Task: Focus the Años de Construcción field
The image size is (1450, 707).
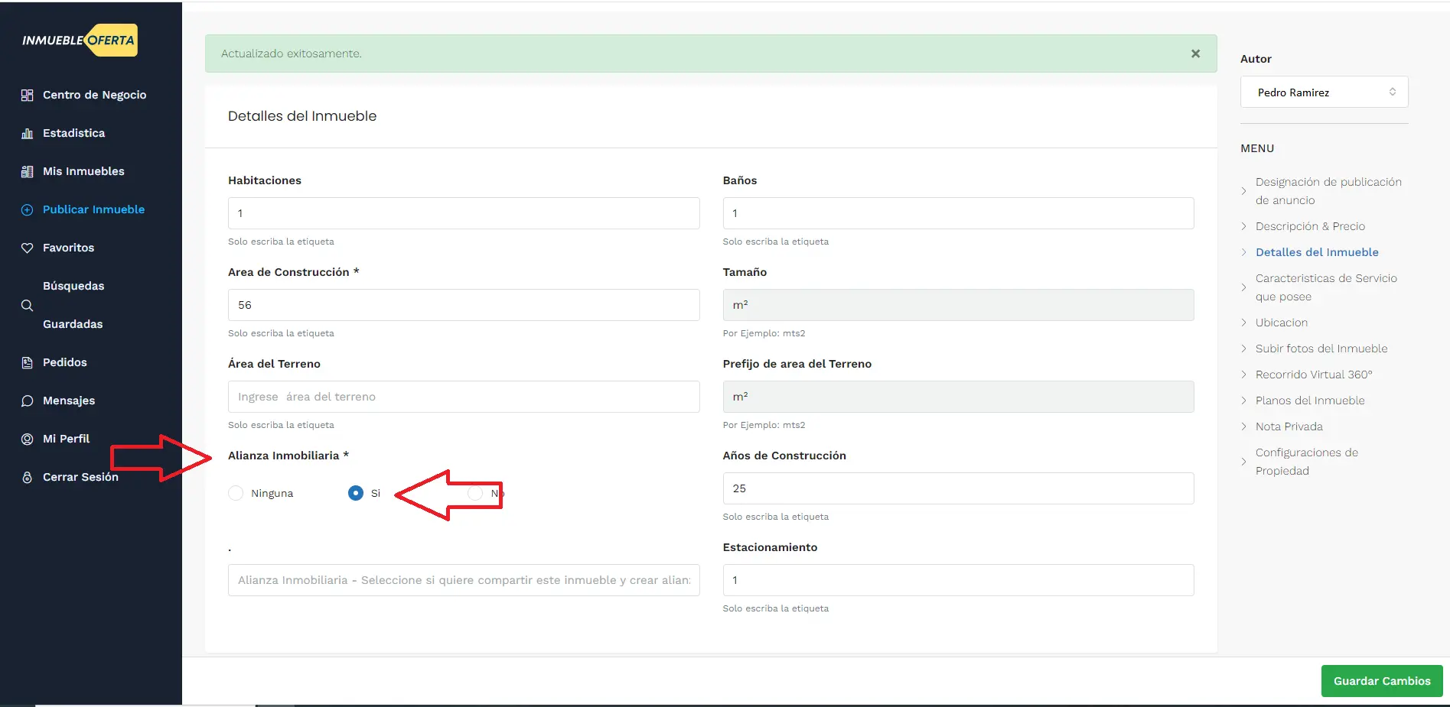Action: pyautogui.click(x=958, y=488)
